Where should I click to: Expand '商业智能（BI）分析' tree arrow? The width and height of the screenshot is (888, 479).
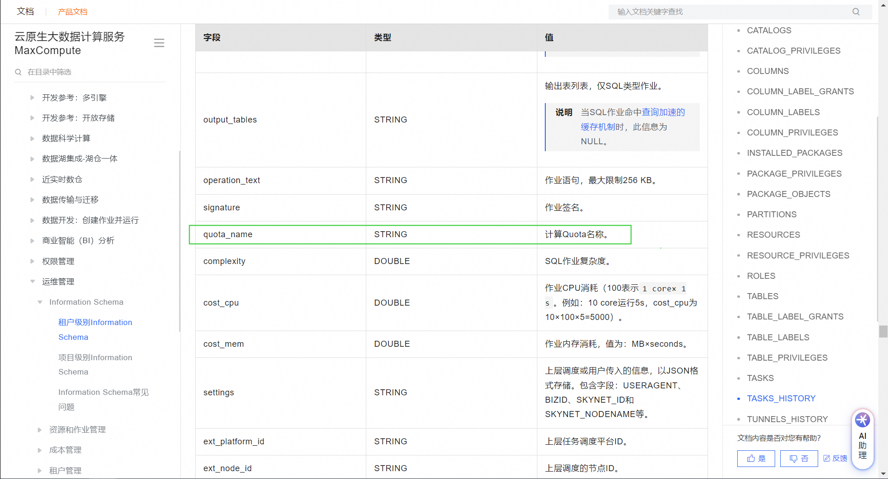[x=32, y=240]
